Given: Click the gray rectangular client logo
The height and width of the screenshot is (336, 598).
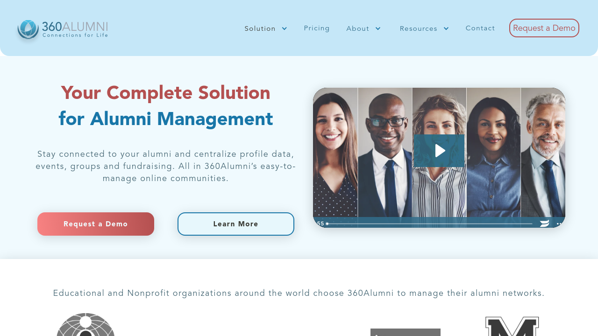Looking at the screenshot, I should coord(406,332).
